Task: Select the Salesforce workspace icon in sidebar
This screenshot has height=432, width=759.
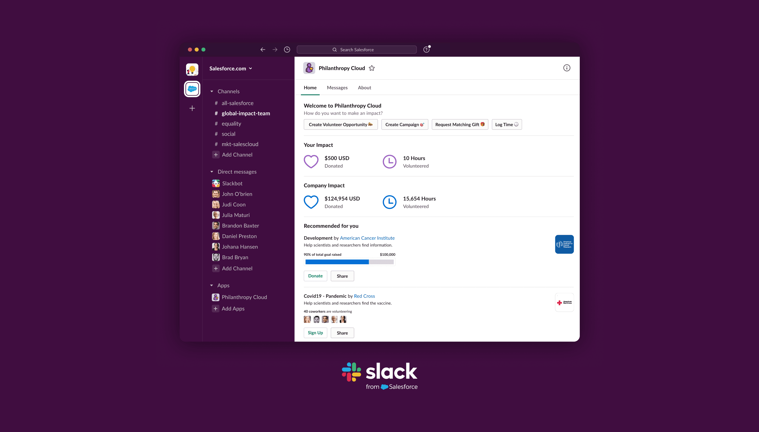Action: point(192,89)
